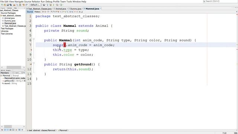
Task: Click the Paste toolbar icon
Action: [20, 5]
